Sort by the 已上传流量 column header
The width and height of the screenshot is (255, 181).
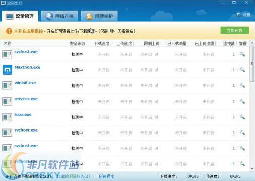click(x=204, y=44)
